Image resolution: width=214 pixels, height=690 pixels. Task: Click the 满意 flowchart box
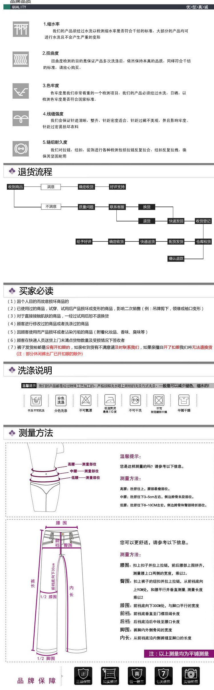pos(51,187)
